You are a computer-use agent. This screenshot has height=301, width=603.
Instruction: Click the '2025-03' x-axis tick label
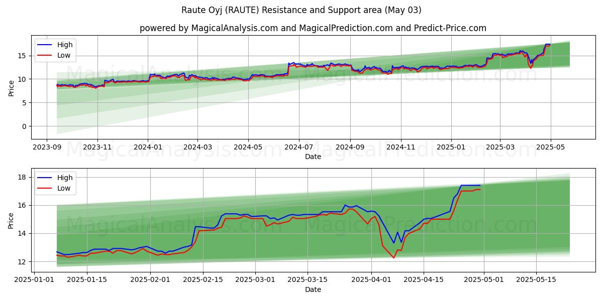(x=500, y=146)
